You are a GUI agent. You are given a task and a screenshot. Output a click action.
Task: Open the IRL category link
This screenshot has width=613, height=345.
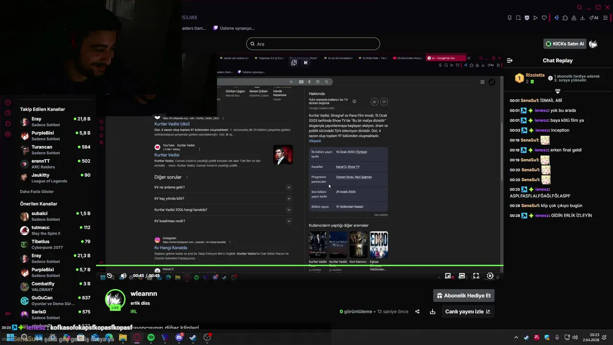134,311
